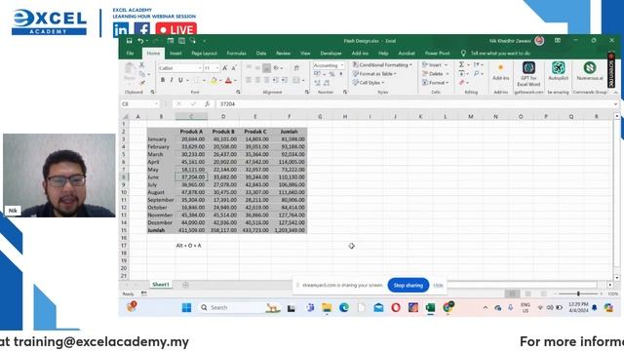The width and height of the screenshot is (624, 351).
Task: Open File Explorer from taskbar
Action: click(327, 307)
